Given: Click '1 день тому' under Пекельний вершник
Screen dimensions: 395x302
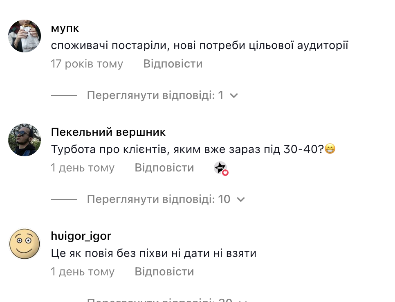Looking at the screenshot, I should tap(83, 168).
